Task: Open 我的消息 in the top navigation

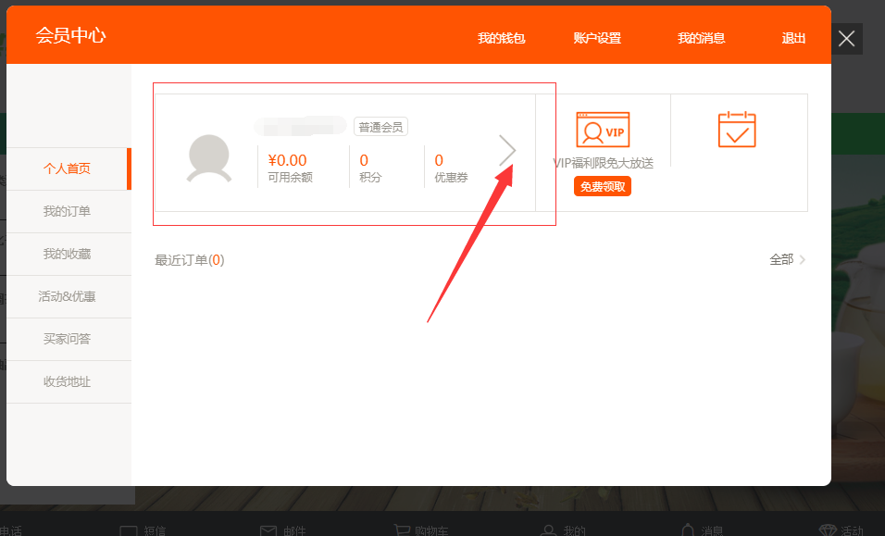Action: (701, 38)
